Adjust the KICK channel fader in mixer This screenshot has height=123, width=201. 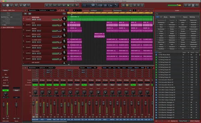click(x=41, y=105)
